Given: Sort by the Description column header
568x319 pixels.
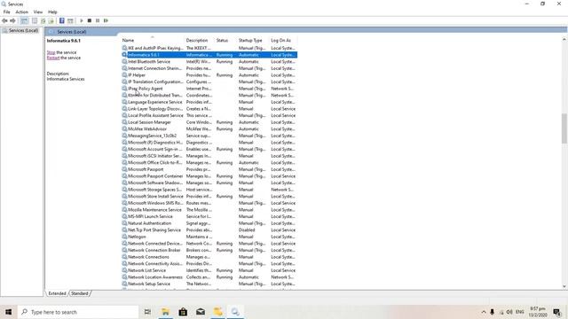Looking at the screenshot, I should coord(199,40).
